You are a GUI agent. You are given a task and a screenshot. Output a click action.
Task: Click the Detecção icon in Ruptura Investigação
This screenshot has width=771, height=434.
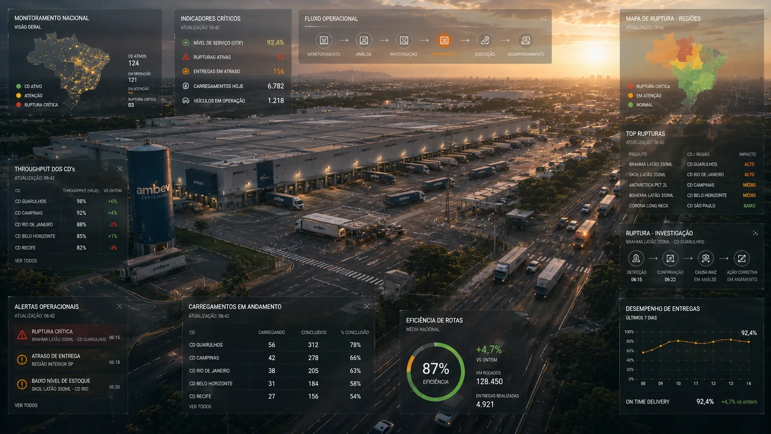coord(636,259)
